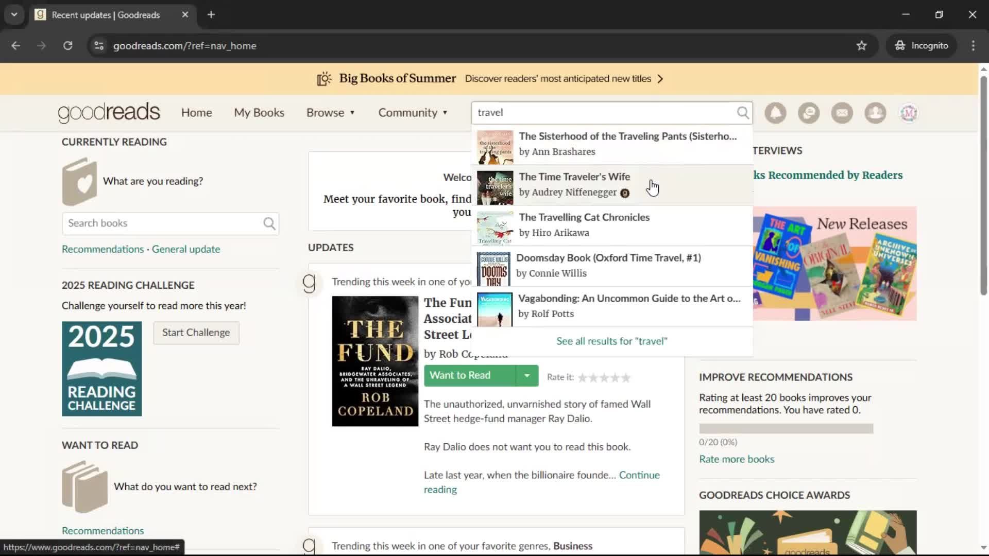Screen dimensions: 989x556
Task: Click the browser address bar URL
Action: coord(184,46)
